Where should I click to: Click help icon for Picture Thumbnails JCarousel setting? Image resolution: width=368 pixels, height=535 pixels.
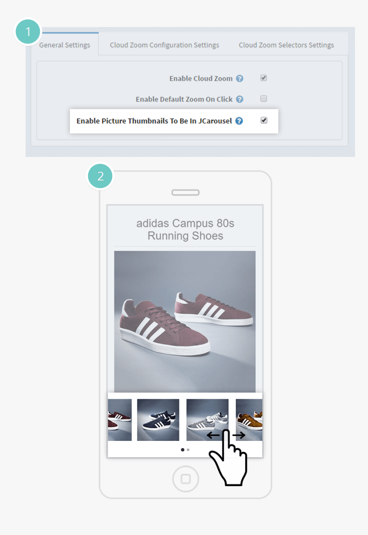point(239,121)
